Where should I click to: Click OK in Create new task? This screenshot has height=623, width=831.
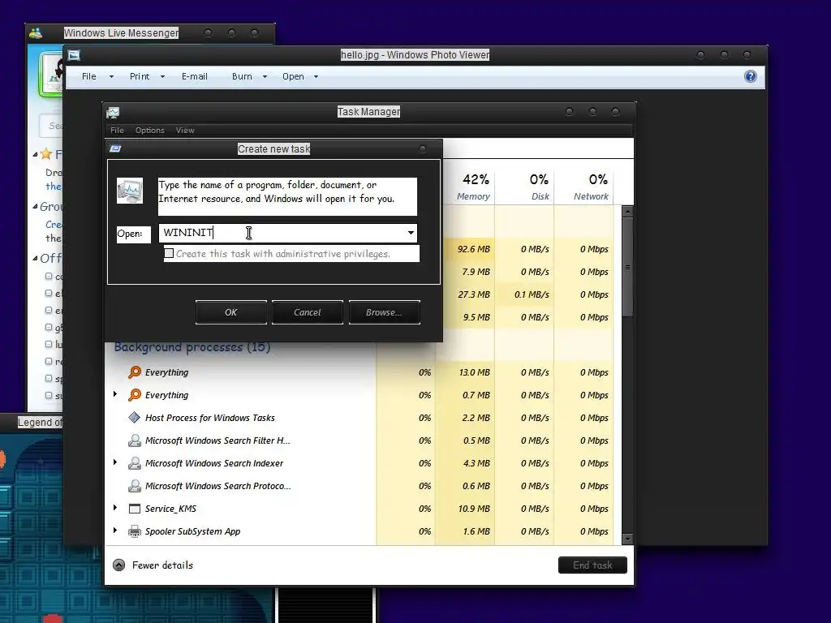(231, 312)
